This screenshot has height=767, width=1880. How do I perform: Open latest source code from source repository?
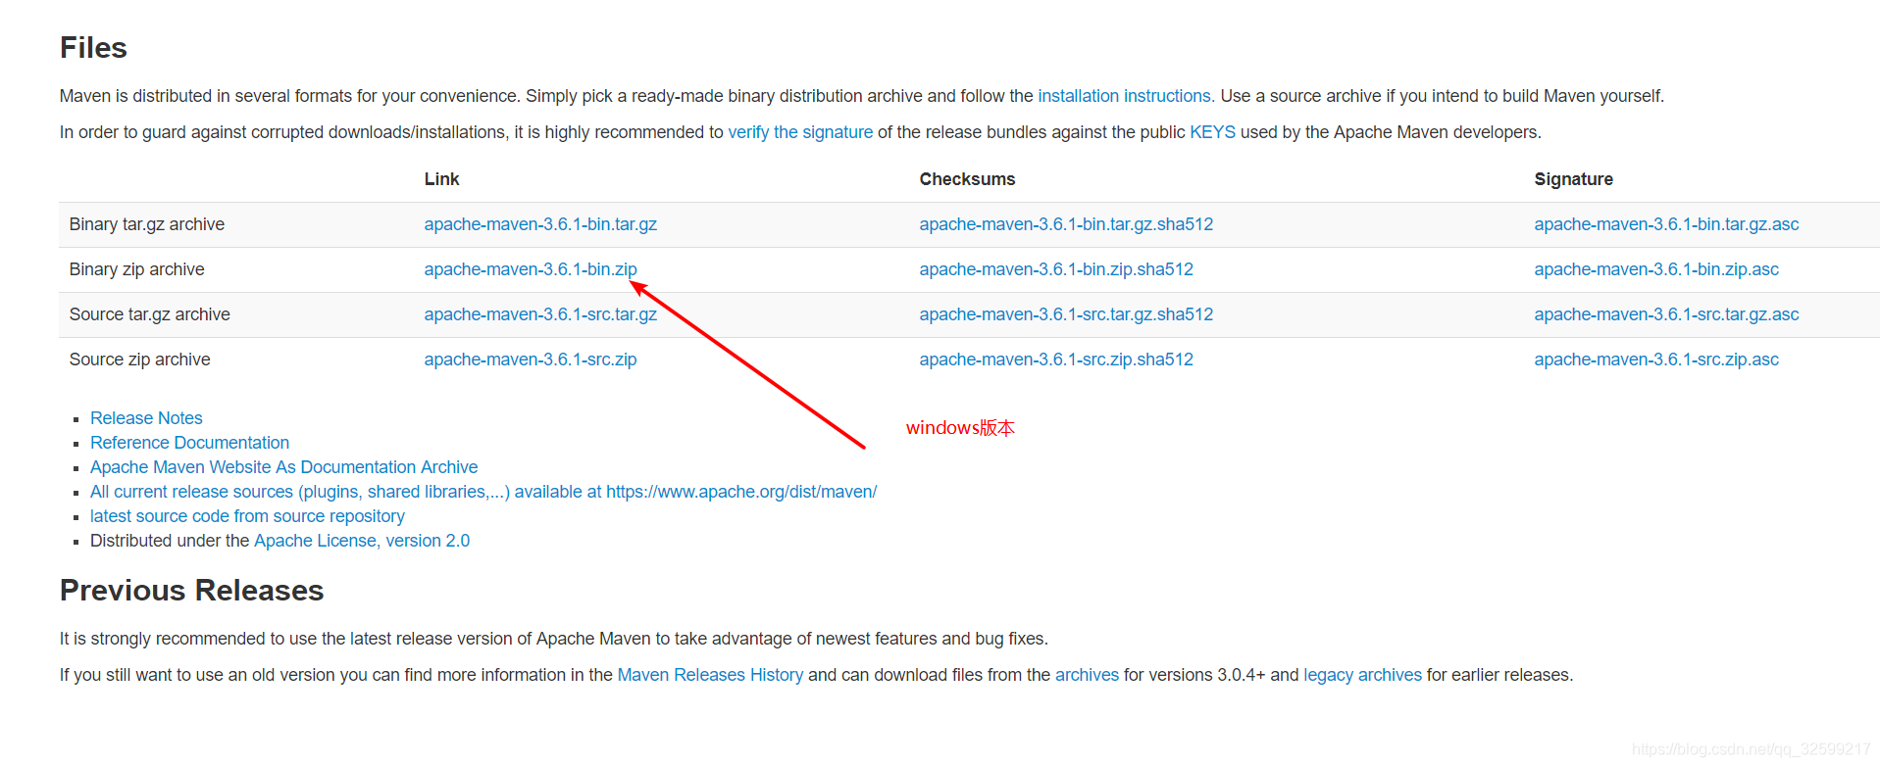[247, 516]
